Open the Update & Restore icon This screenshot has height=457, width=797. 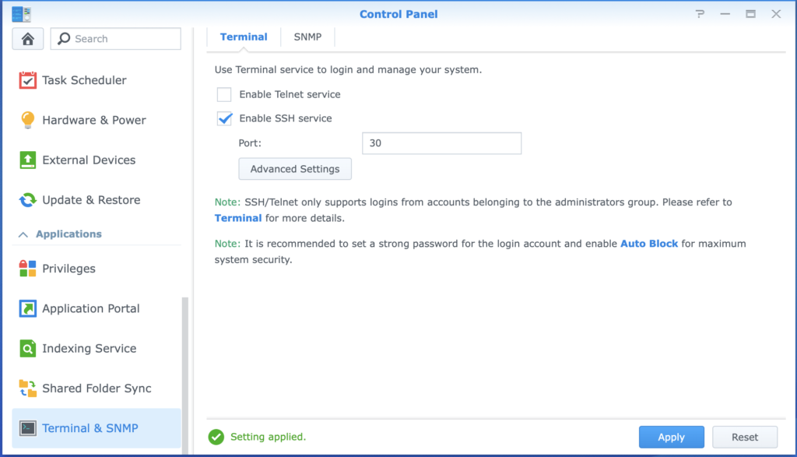coord(27,200)
